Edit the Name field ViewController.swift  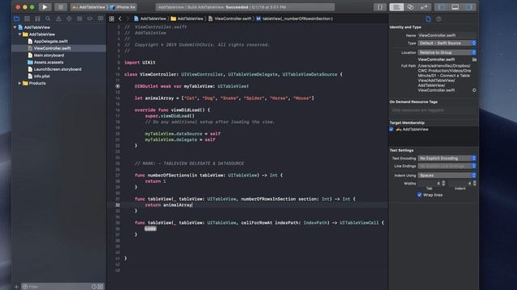[x=447, y=35]
